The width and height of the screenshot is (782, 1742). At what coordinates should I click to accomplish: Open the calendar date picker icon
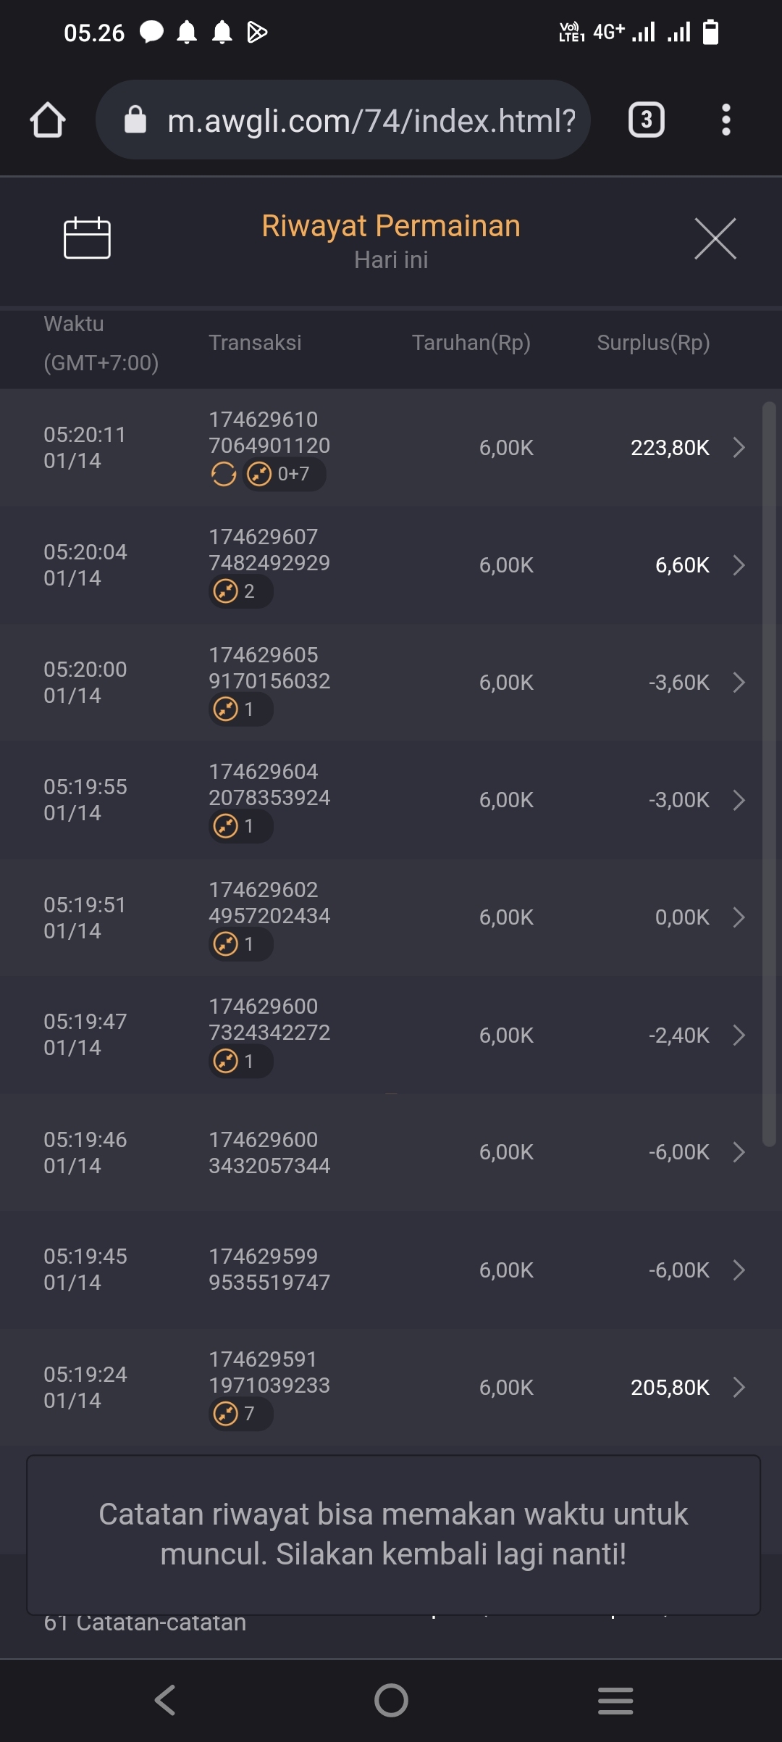pyautogui.click(x=87, y=238)
